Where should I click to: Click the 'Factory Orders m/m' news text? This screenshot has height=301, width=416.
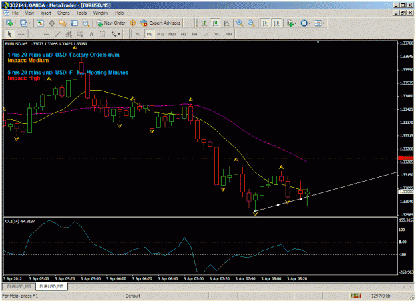(x=95, y=55)
